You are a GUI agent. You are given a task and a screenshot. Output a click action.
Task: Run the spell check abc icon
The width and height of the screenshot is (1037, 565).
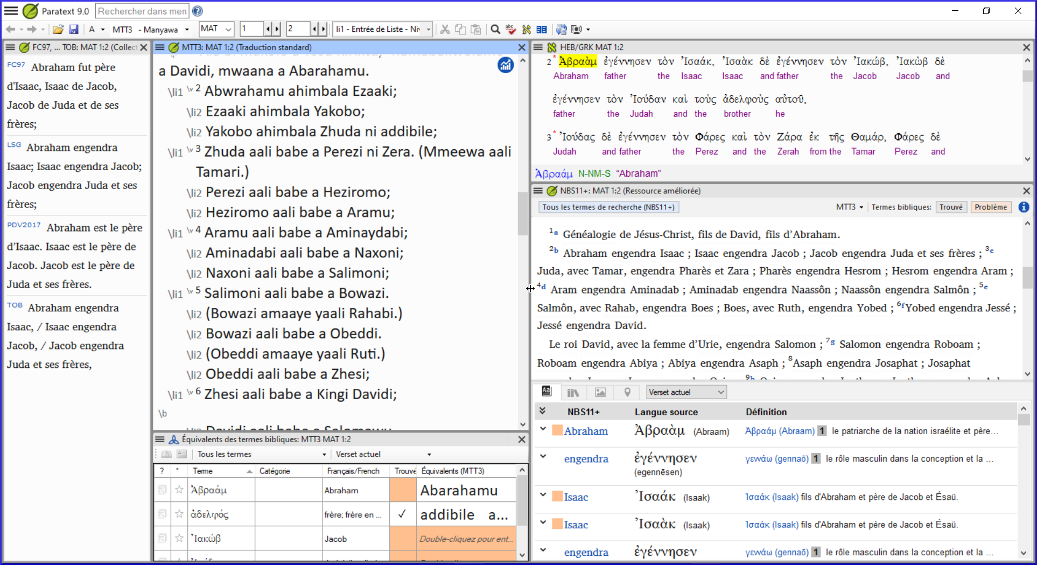tap(511, 29)
